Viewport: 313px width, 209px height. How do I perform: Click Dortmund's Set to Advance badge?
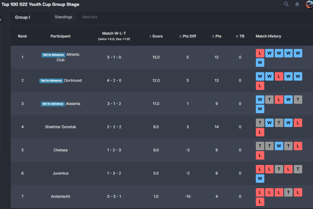(51, 81)
